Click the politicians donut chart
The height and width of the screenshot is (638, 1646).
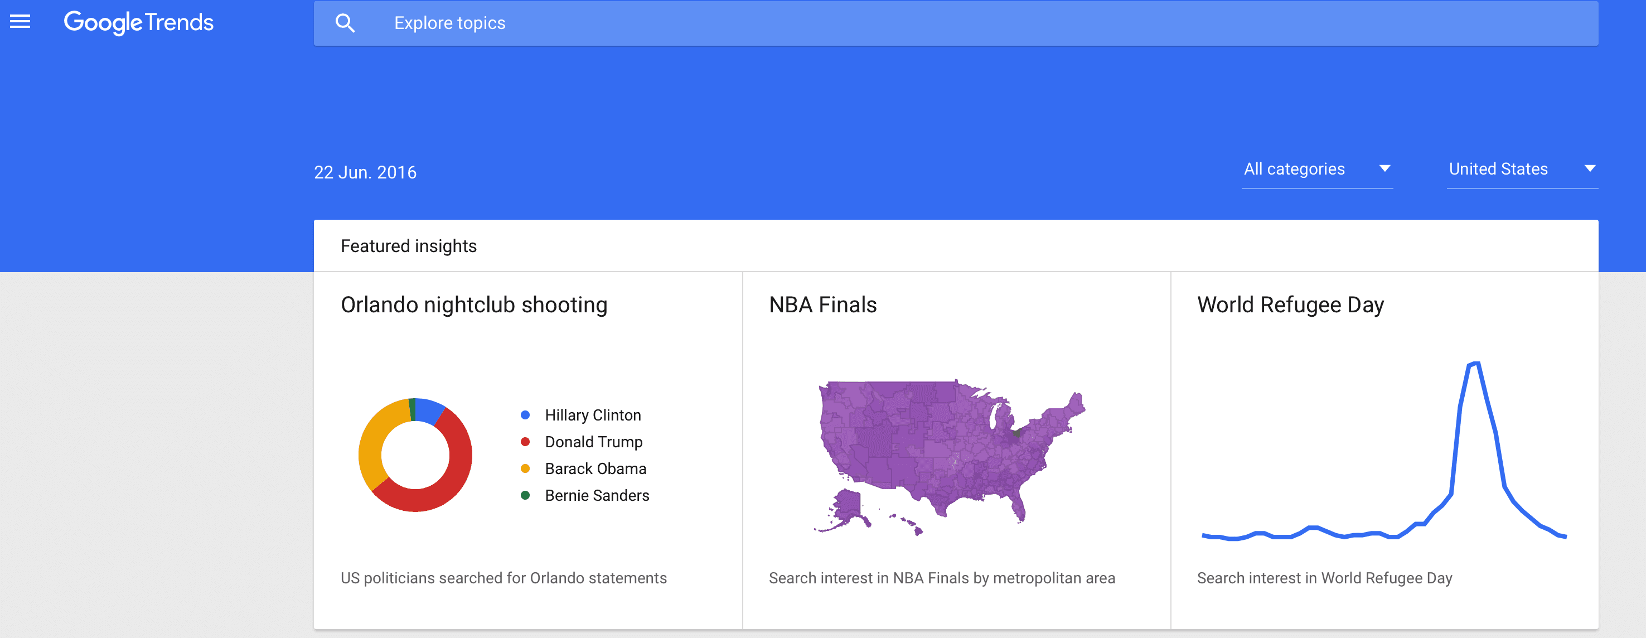tap(415, 455)
